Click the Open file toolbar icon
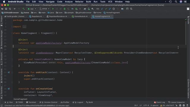The height and width of the screenshot is (107, 190). click(2, 9)
